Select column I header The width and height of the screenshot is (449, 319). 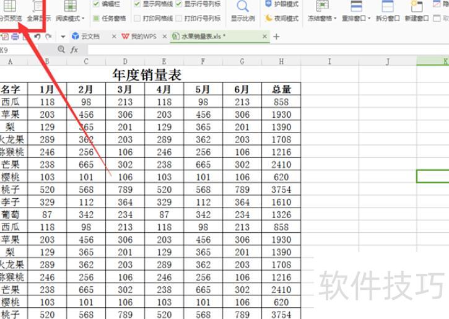click(329, 61)
